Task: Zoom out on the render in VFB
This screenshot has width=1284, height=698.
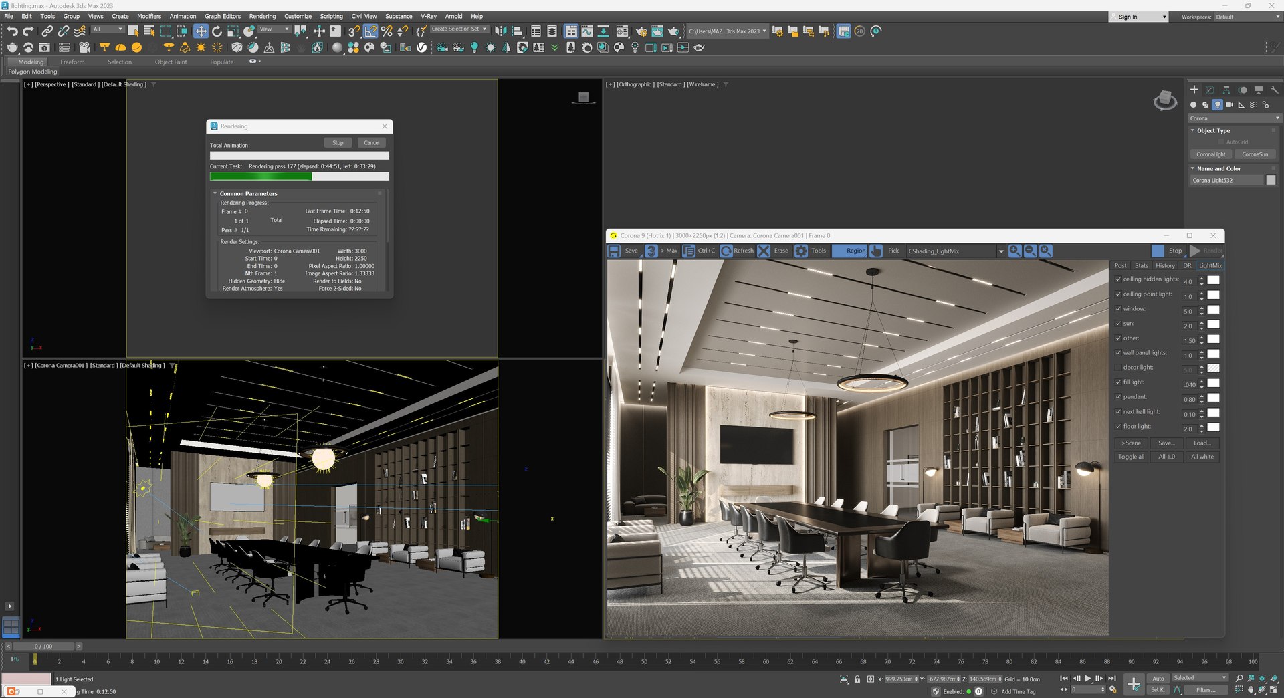Action: (x=1030, y=251)
